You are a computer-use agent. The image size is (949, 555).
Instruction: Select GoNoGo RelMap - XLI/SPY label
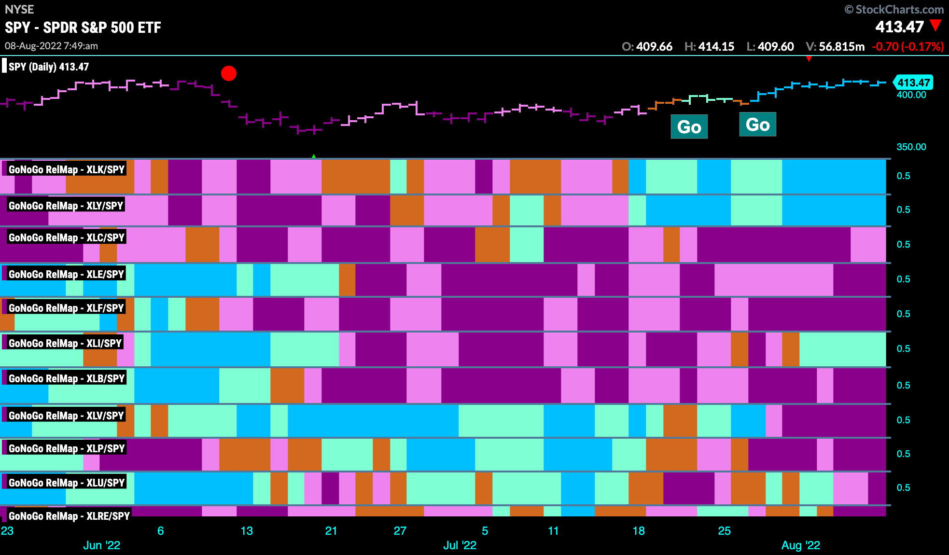point(65,343)
